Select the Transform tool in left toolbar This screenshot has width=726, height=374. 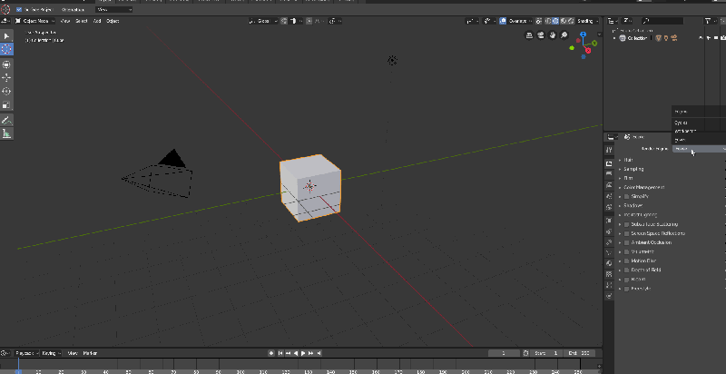pyautogui.click(x=6, y=64)
